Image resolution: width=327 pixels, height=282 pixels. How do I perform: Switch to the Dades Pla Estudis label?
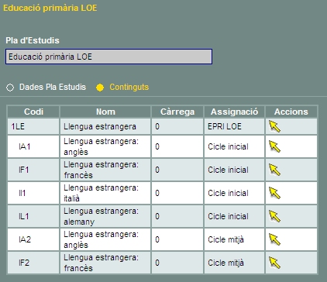click(53, 87)
